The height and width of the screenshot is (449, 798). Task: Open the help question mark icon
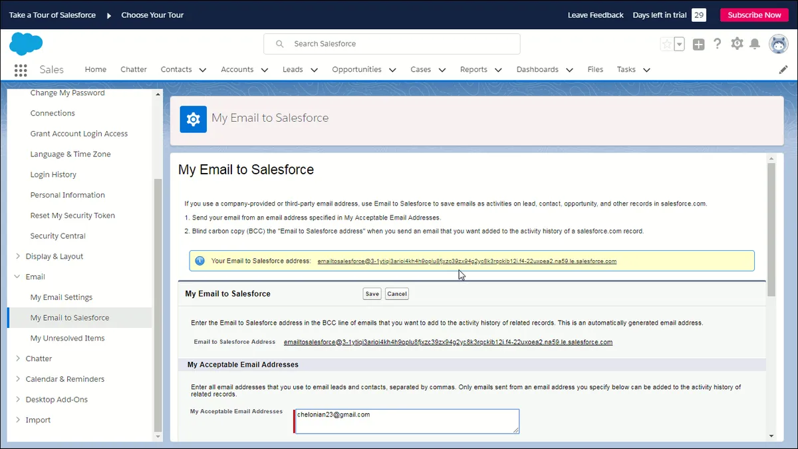718,44
